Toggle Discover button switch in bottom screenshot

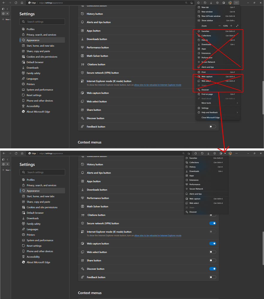click(213, 269)
